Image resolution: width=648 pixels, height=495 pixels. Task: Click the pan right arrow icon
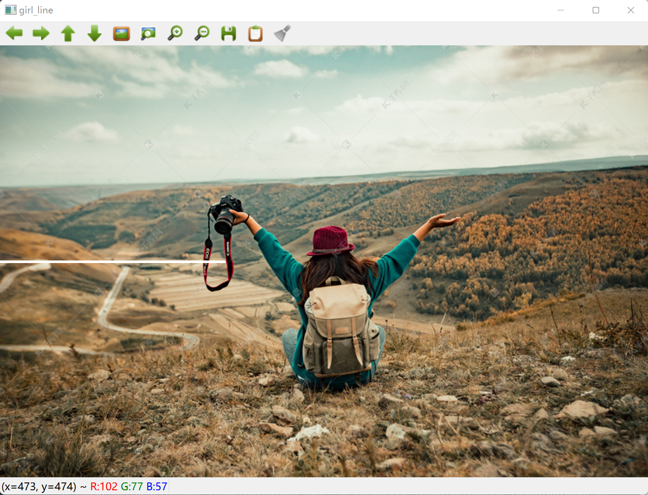[41, 33]
